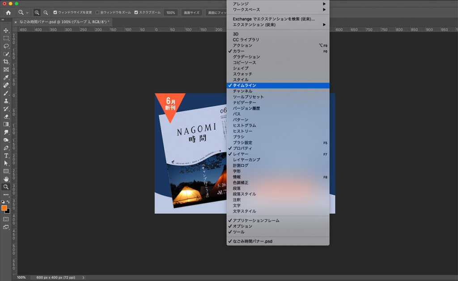
Task: Open the orange foreground color swatch
Action: click(4, 208)
